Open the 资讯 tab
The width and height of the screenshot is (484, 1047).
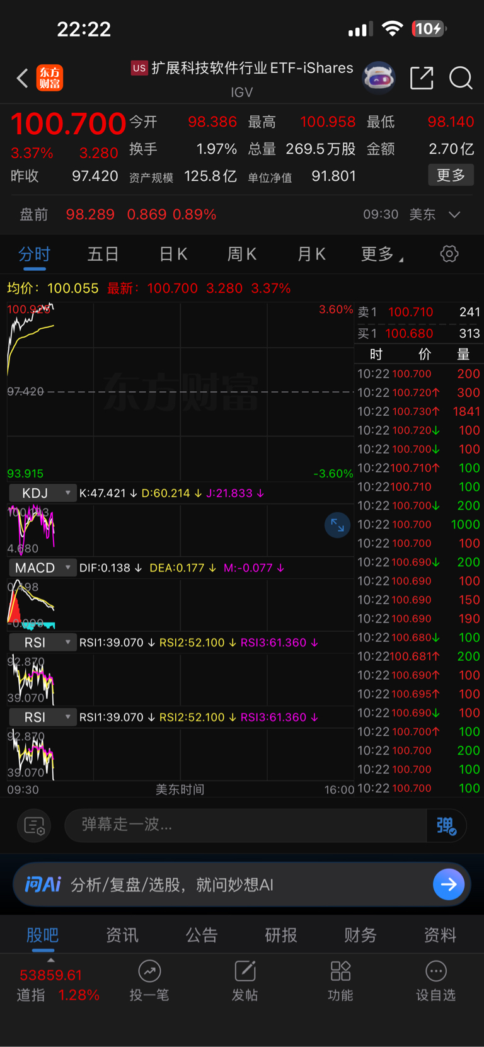(x=122, y=935)
